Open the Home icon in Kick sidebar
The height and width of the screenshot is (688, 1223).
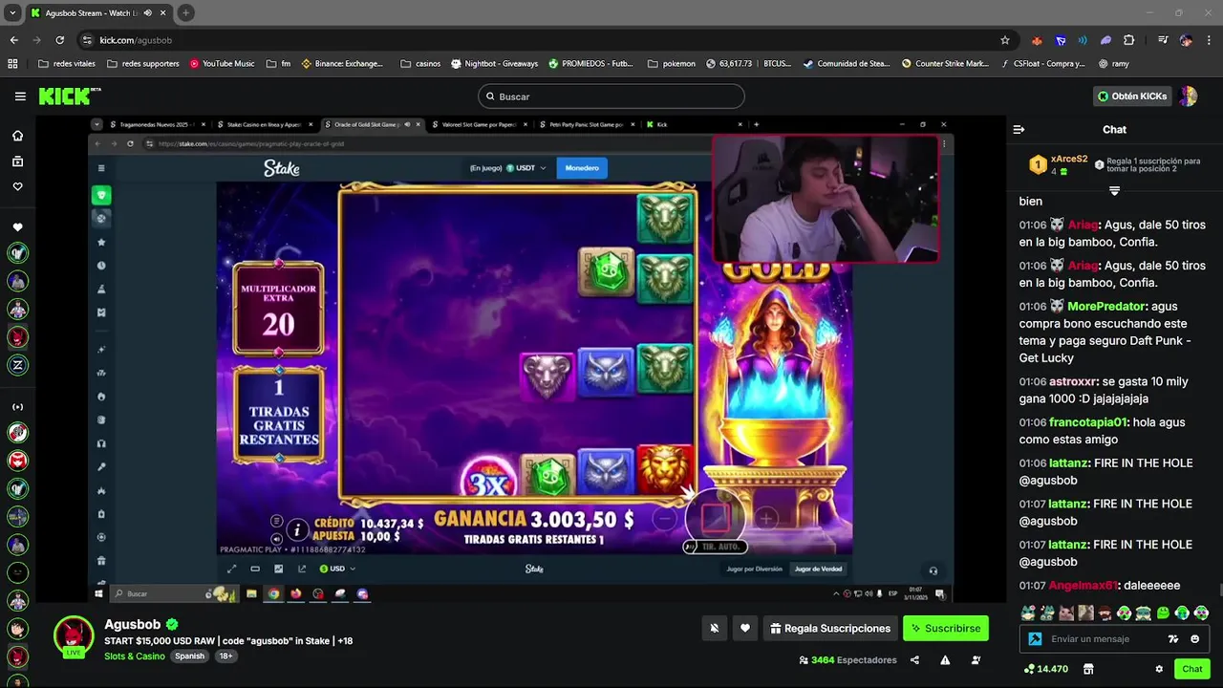[17, 136]
